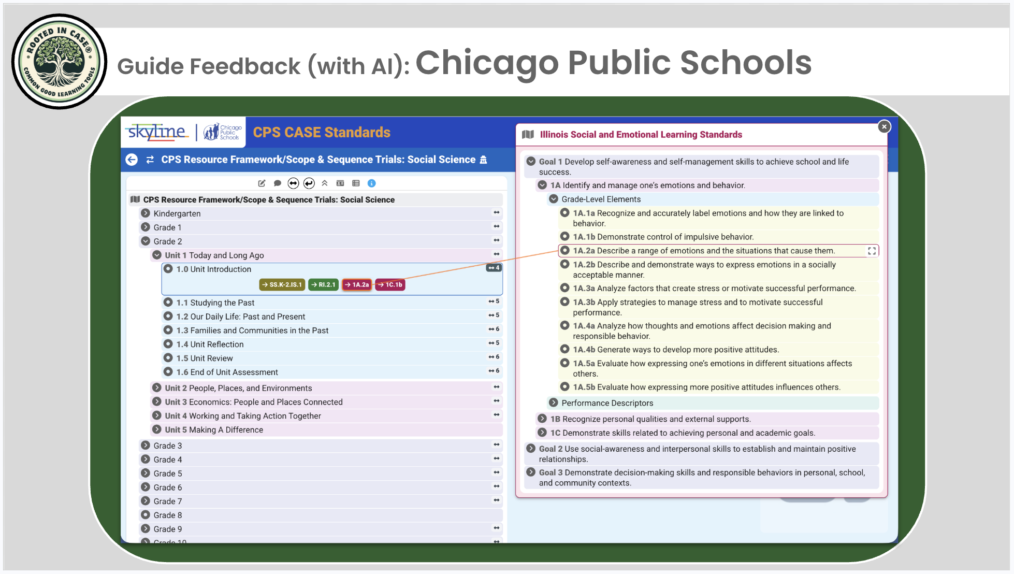Click the association arrows icon on the Grade 1 row
Viewport: 1014px width, 574px height.
pyautogui.click(x=497, y=226)
